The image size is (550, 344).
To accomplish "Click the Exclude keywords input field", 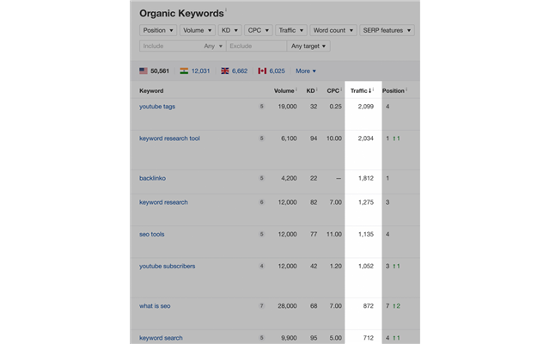I will pyautogui.click(x=254, y=46).
